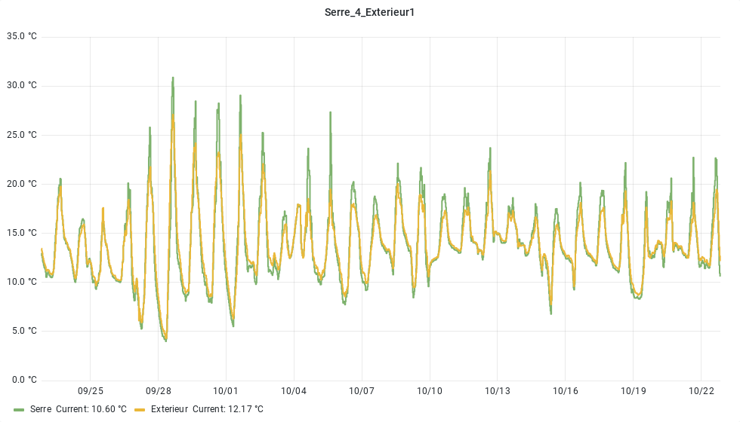Select the 10/16 date tick label

tap(566, 391)
